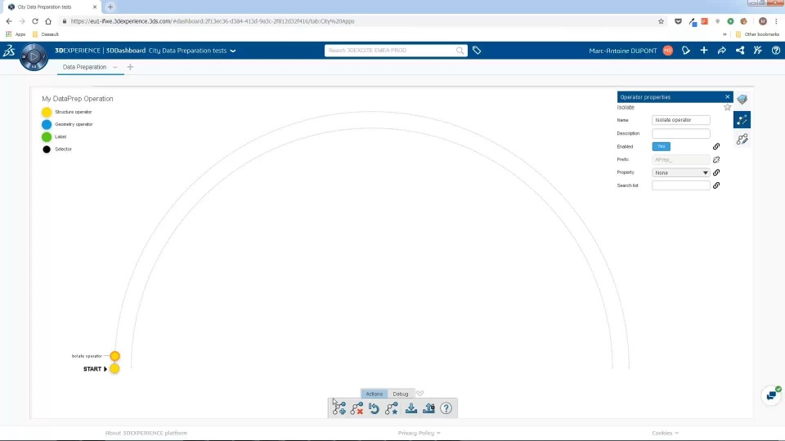Open the platform help icon top right

[x=775, y=51]
